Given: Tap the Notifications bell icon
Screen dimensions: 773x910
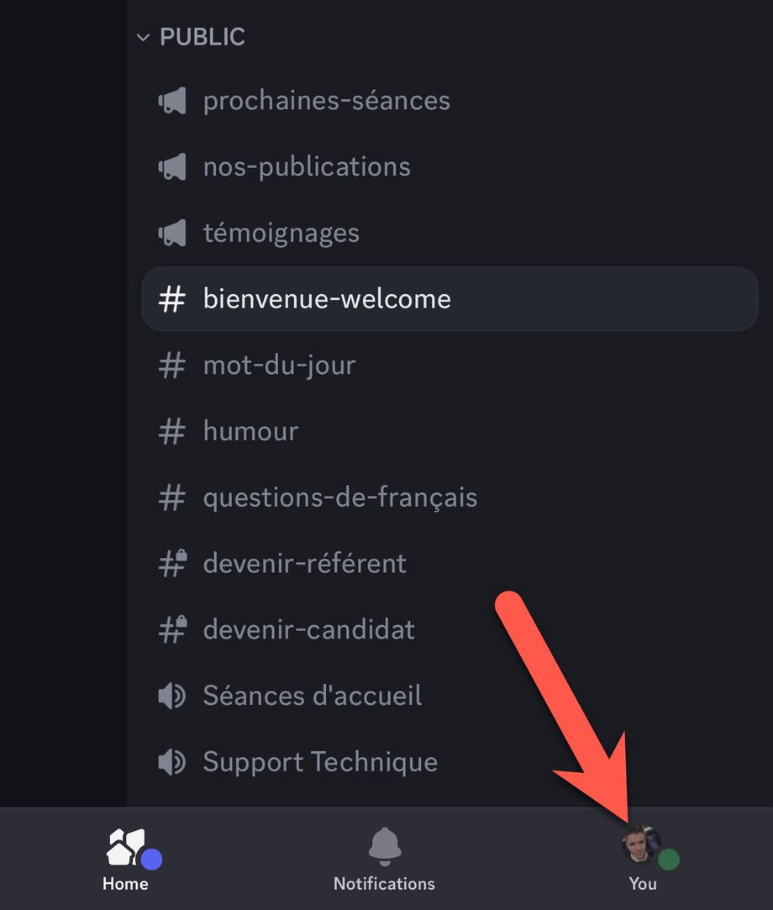Looking at the screenshot, I should pyautogui.click(x=385, y=845).
